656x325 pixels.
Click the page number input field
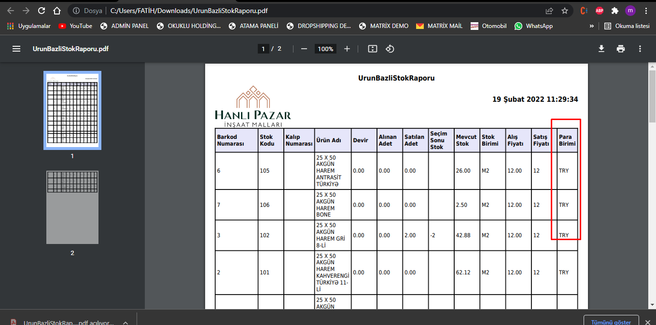click(x=263, y=49)
